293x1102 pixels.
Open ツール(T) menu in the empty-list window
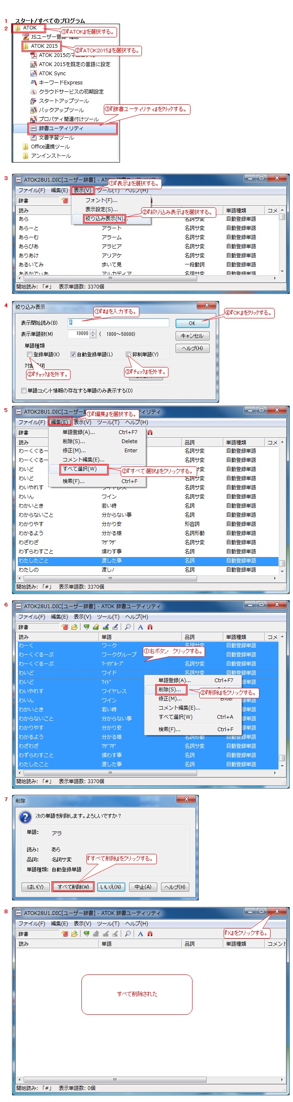[x=108, y=924]
